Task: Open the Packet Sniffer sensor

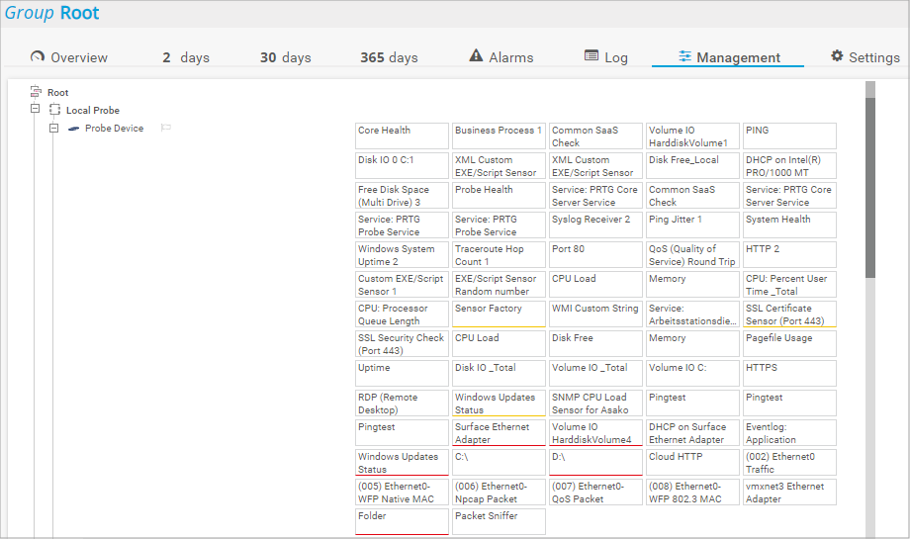Action: (498, 521)
